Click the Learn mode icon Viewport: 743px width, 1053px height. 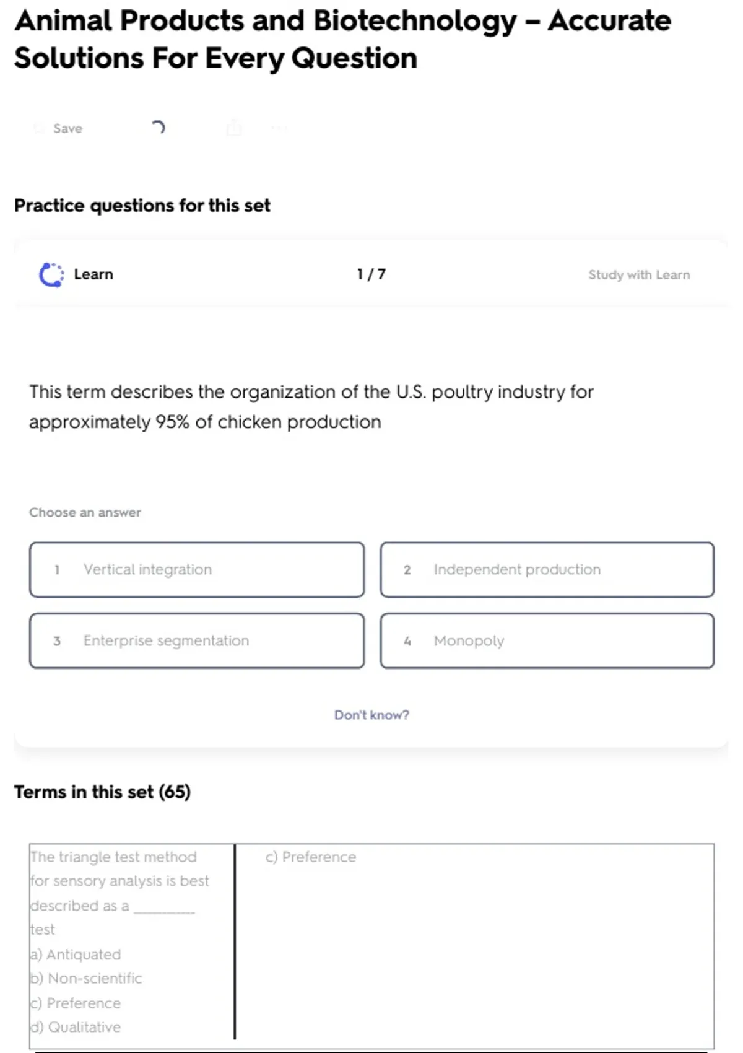click(51, 275)
